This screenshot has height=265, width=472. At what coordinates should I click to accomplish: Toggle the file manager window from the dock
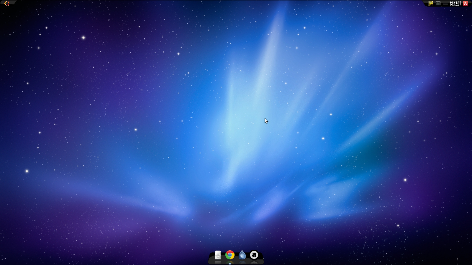pos(217,255)
